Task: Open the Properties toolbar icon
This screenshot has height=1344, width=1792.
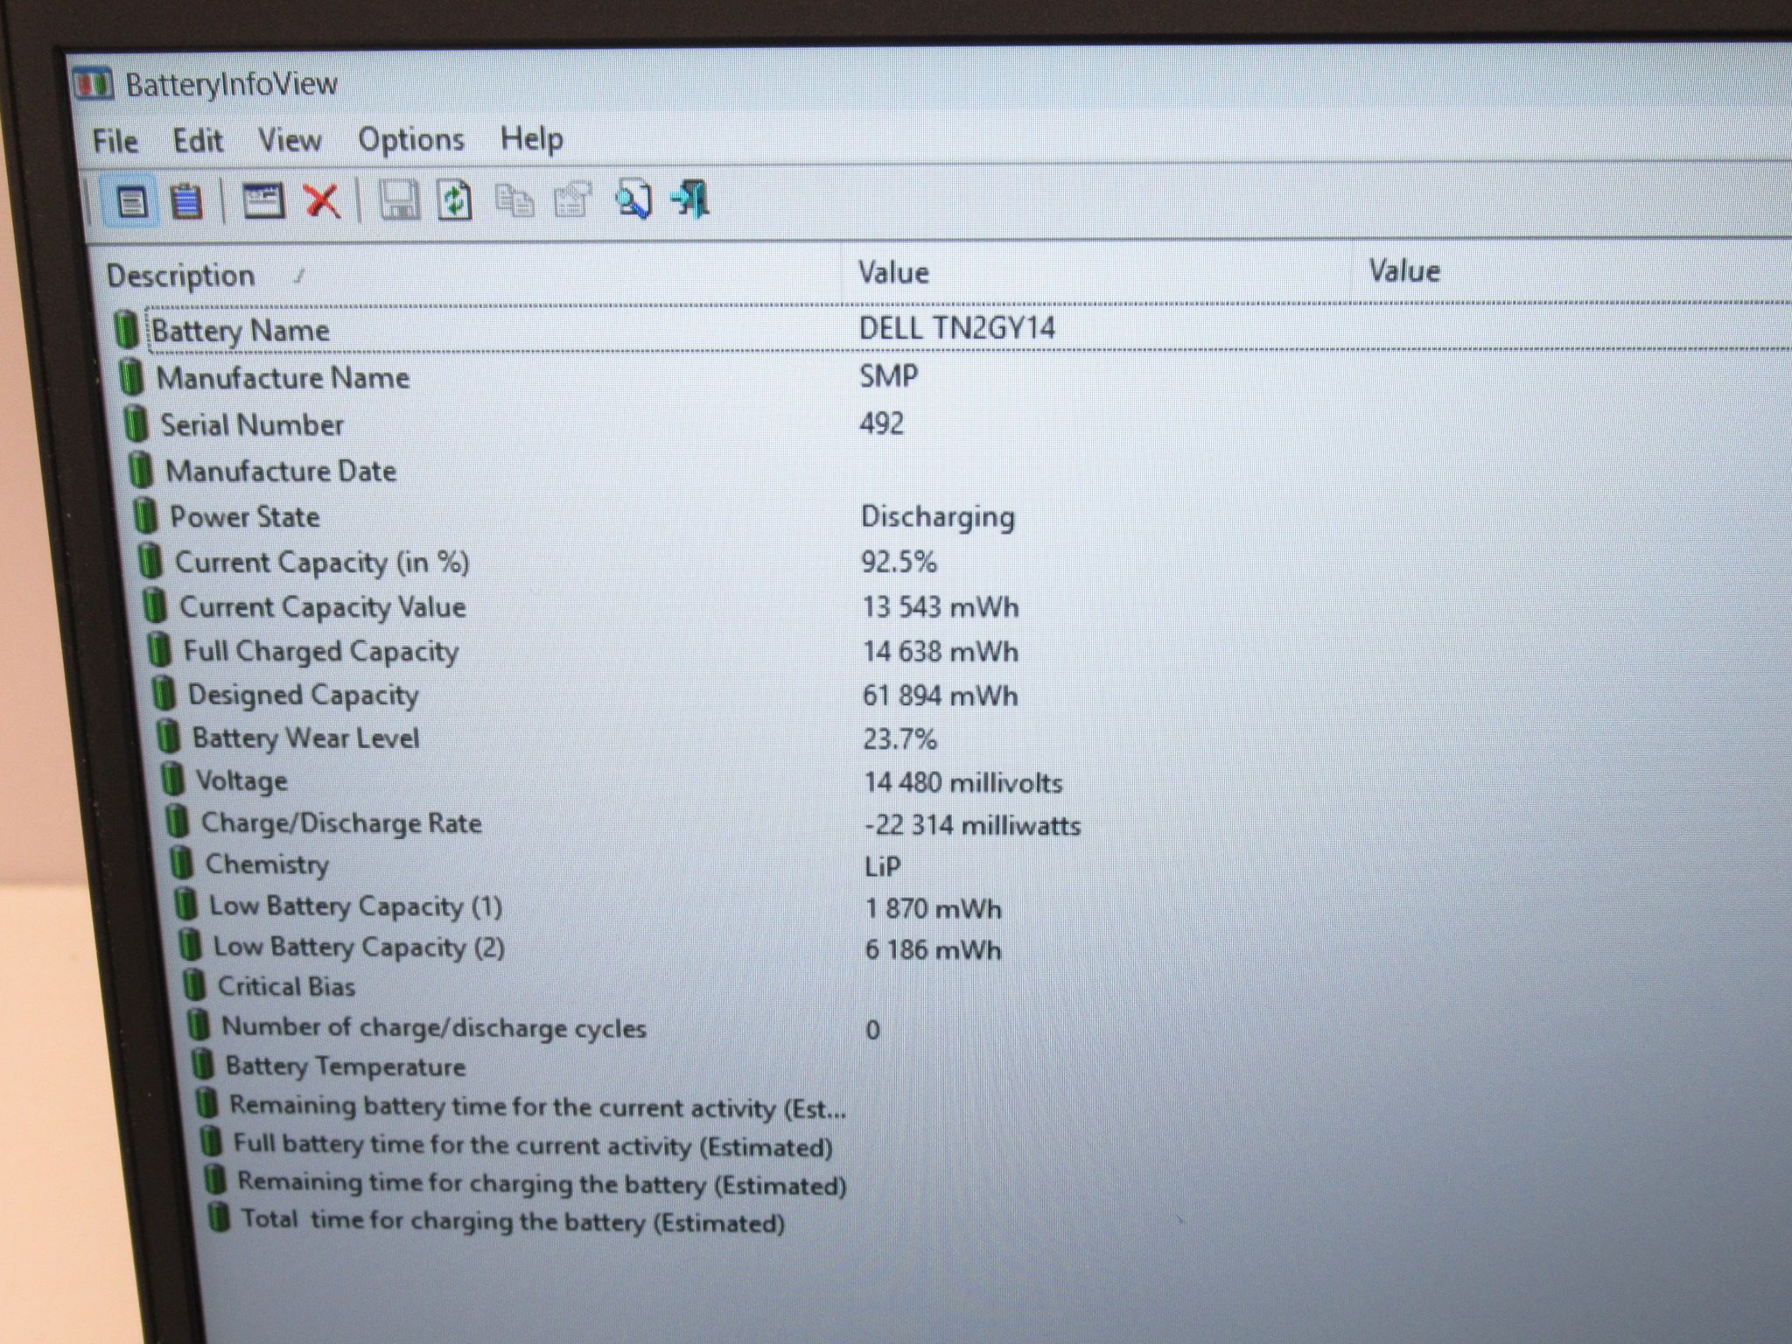Action: (x=573, y=199)
